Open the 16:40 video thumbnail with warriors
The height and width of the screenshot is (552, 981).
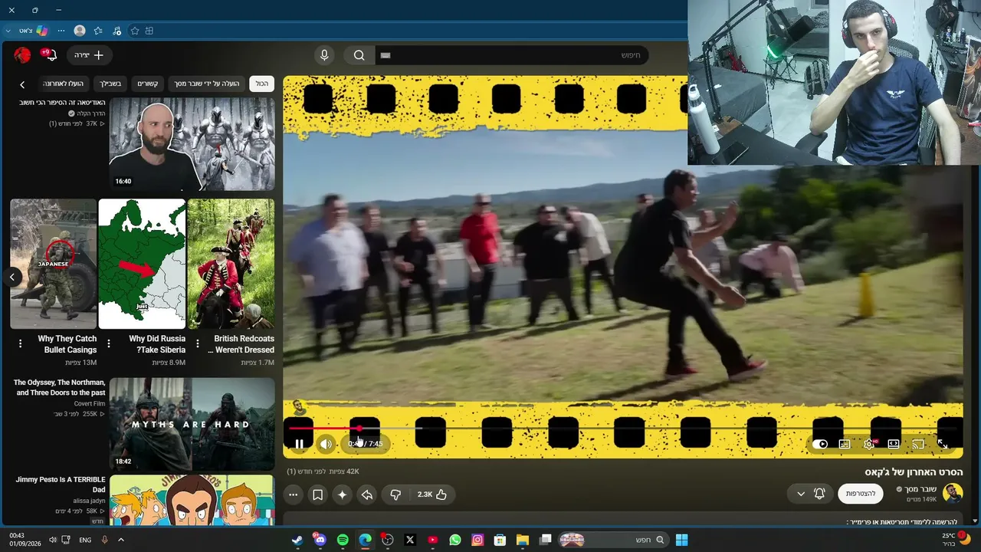pyautogui.click(x=192, y=144)
